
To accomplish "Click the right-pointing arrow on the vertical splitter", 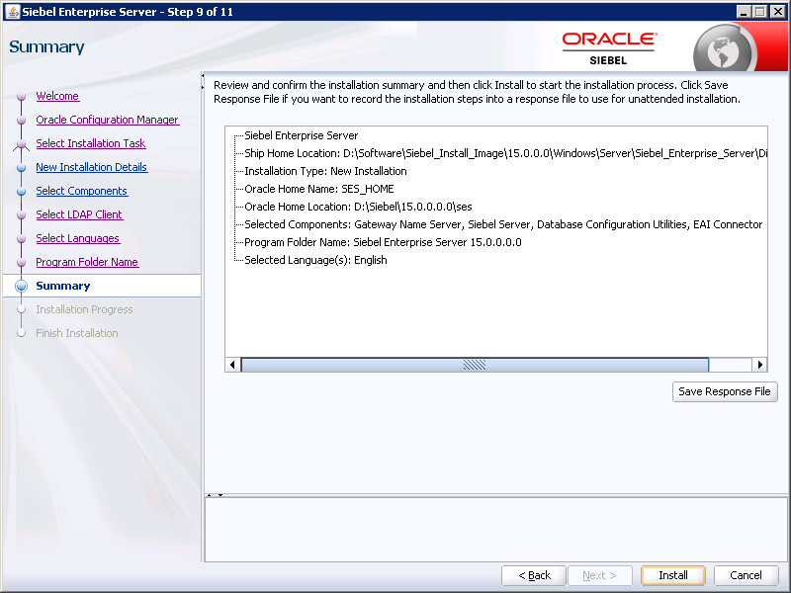I will tap(203, 87).
